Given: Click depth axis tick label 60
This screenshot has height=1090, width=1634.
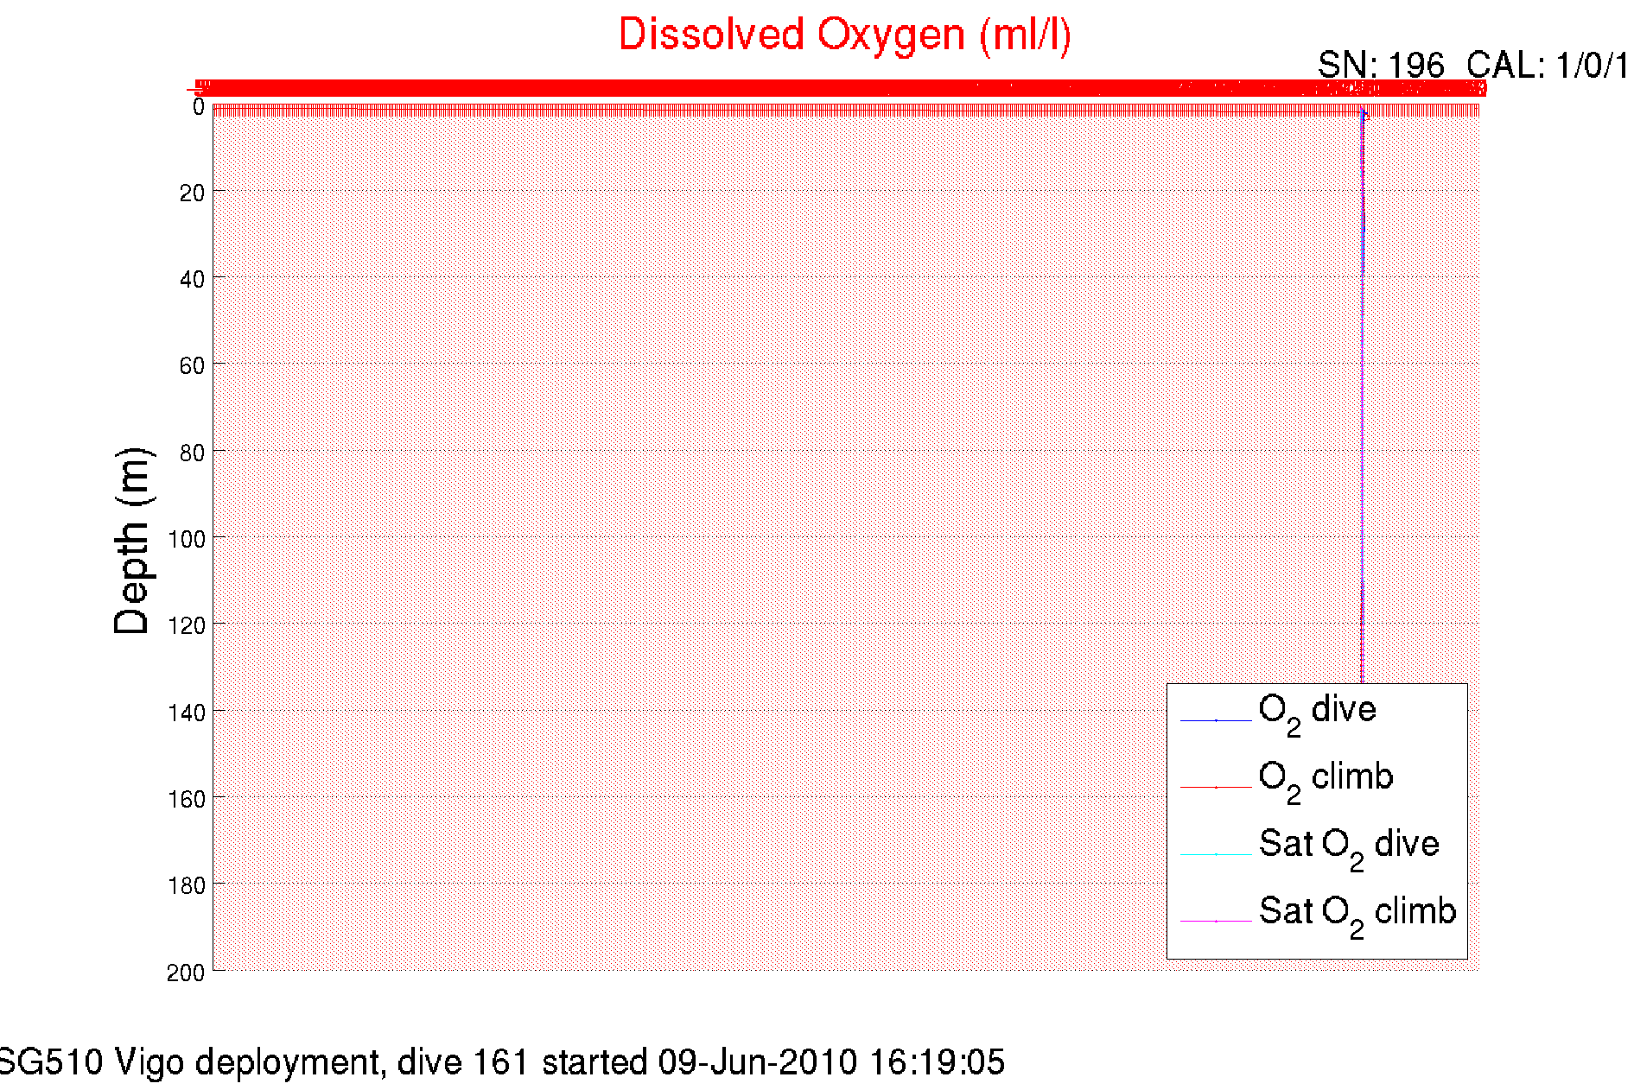Looking at the screenshot, I should (192, 365).
